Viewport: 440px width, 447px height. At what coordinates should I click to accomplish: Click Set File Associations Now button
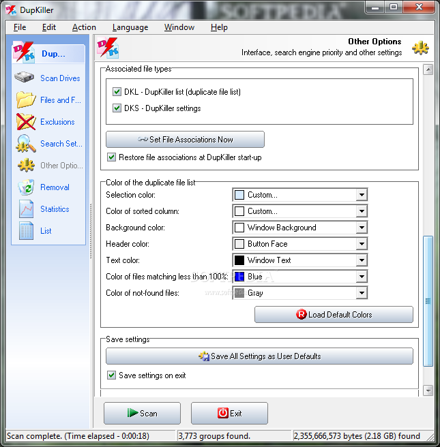tap(185, 140)
